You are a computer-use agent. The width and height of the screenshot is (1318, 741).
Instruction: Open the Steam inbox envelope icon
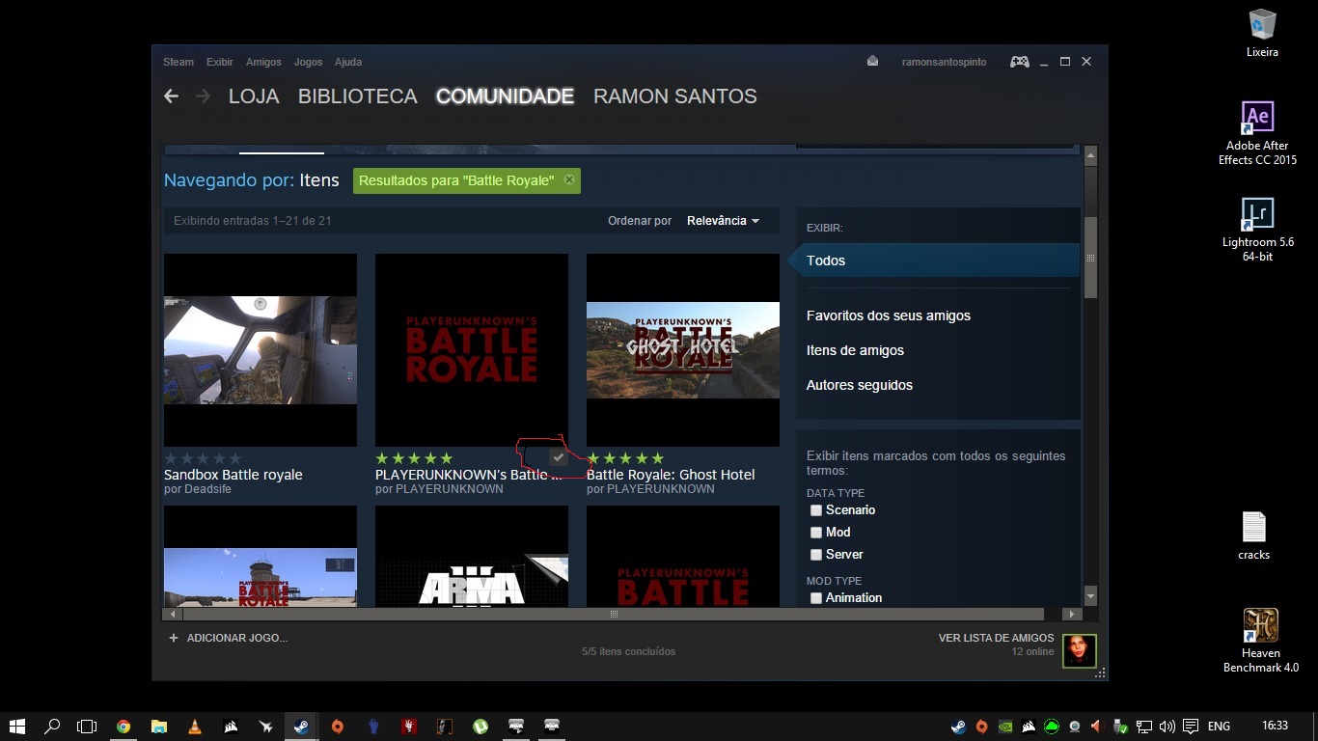(x=872, y=61)
